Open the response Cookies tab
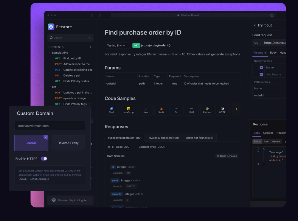Viewport: 298px width, 221px height. coord(268,133)
